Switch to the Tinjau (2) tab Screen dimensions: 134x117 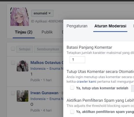pos(24,32)
